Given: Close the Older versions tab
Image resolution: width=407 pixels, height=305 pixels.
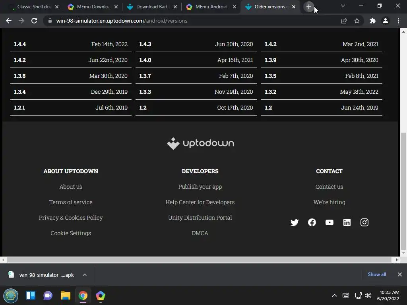Looking at the screenshot, I should [294, 7].
